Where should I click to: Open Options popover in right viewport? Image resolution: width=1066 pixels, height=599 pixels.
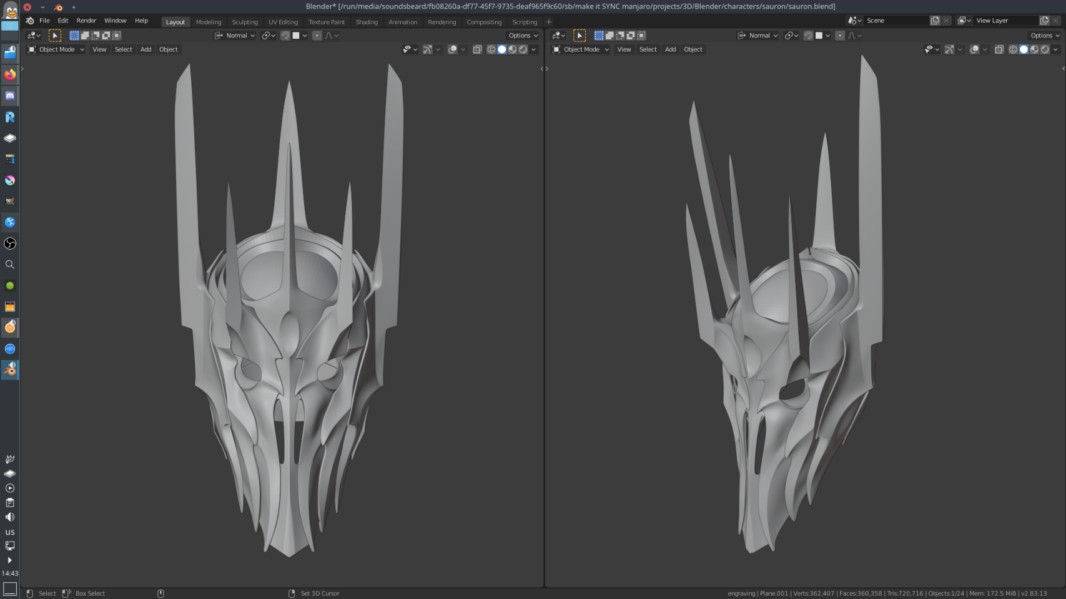coord(1045,36)
